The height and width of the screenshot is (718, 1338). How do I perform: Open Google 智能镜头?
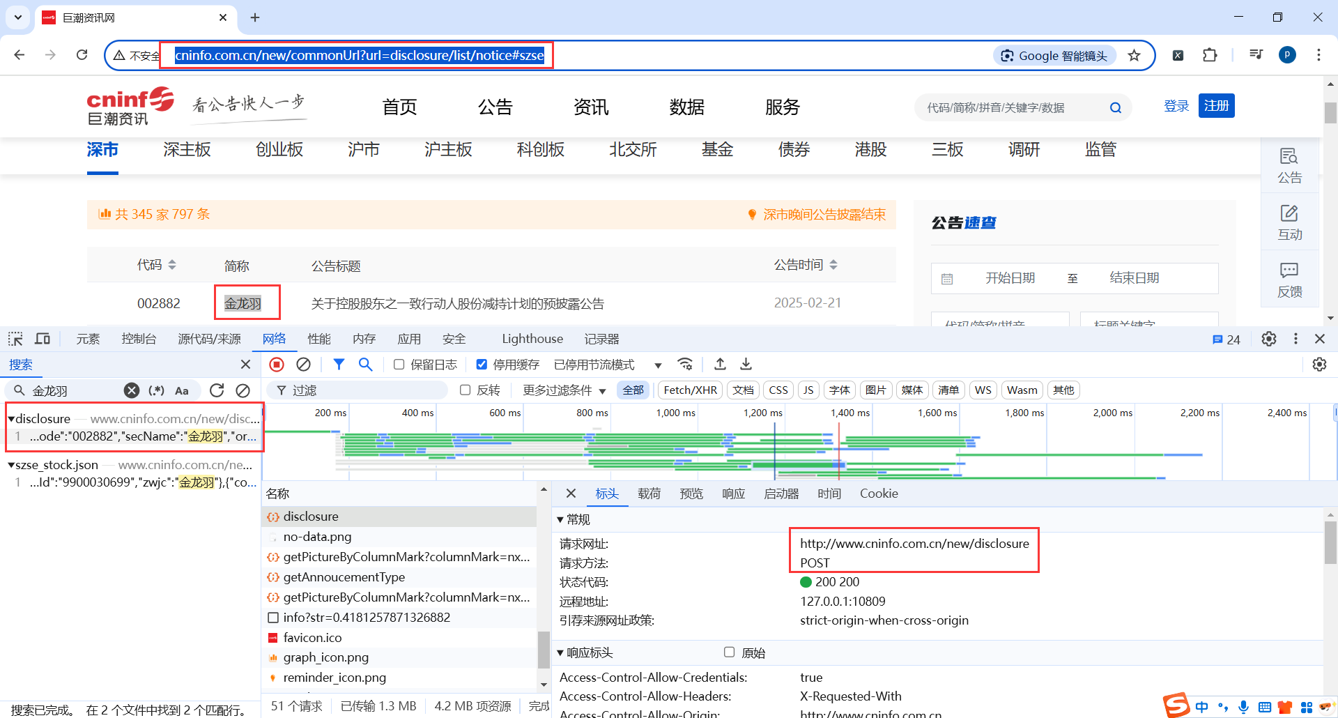[1054, 56]
